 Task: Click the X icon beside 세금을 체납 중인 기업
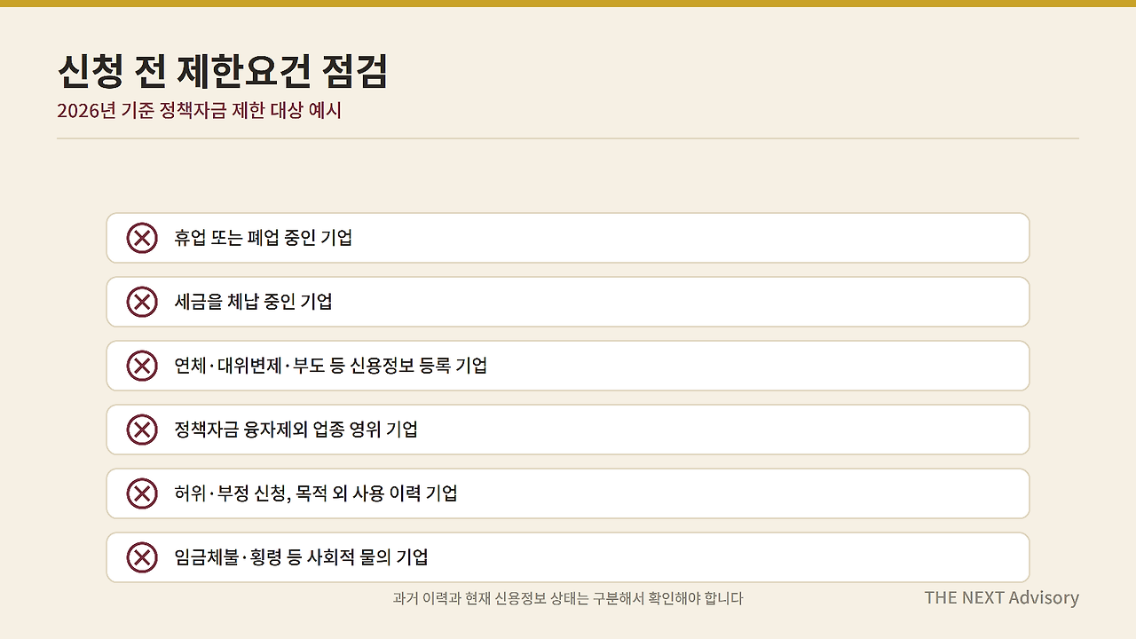(x=142, y=302)
